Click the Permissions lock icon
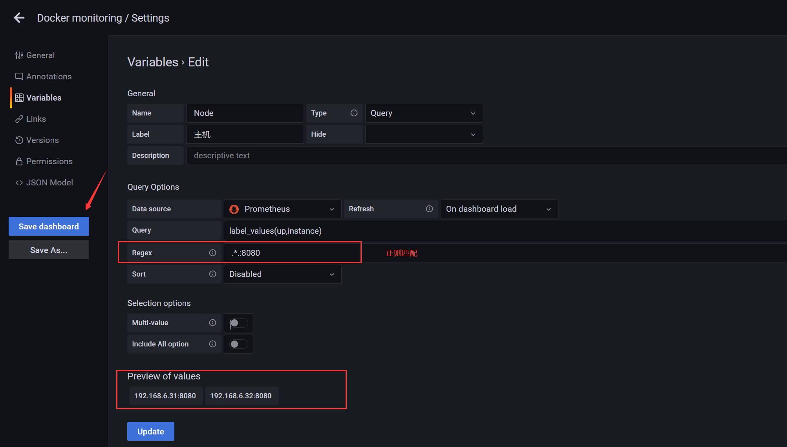Screen dimensions: 787x447 (x=19, y=161)
